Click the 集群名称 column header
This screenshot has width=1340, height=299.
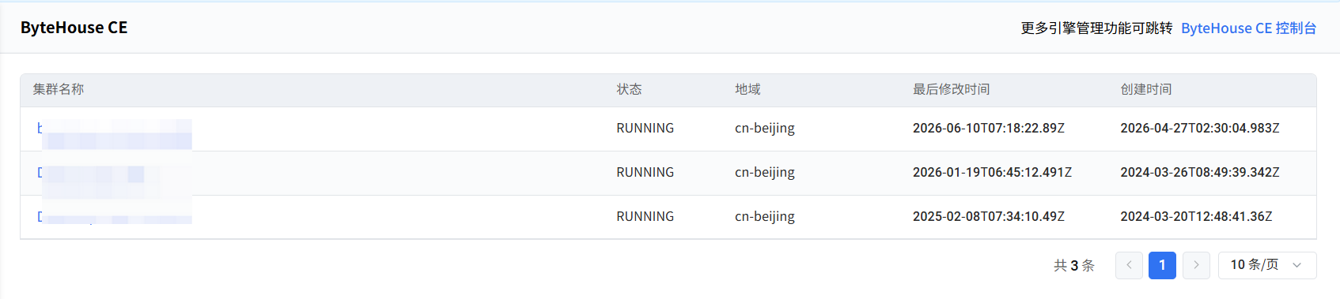59,90
